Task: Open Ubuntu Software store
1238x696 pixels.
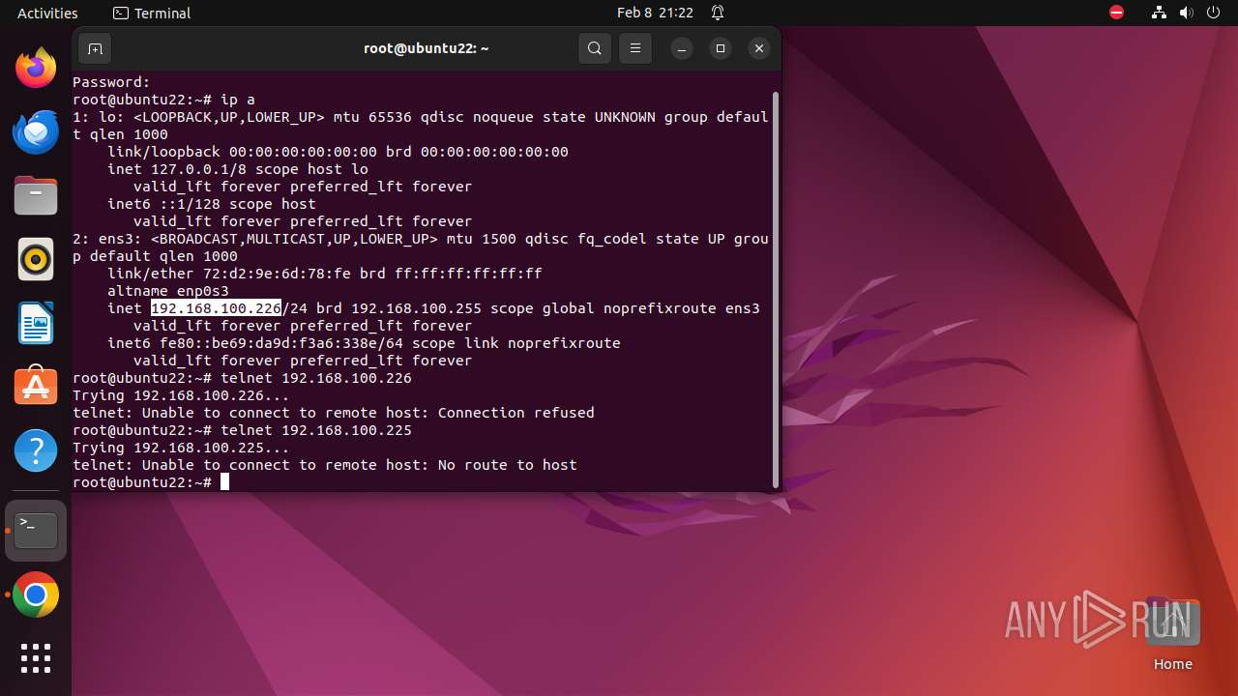Action: [36, 387]
